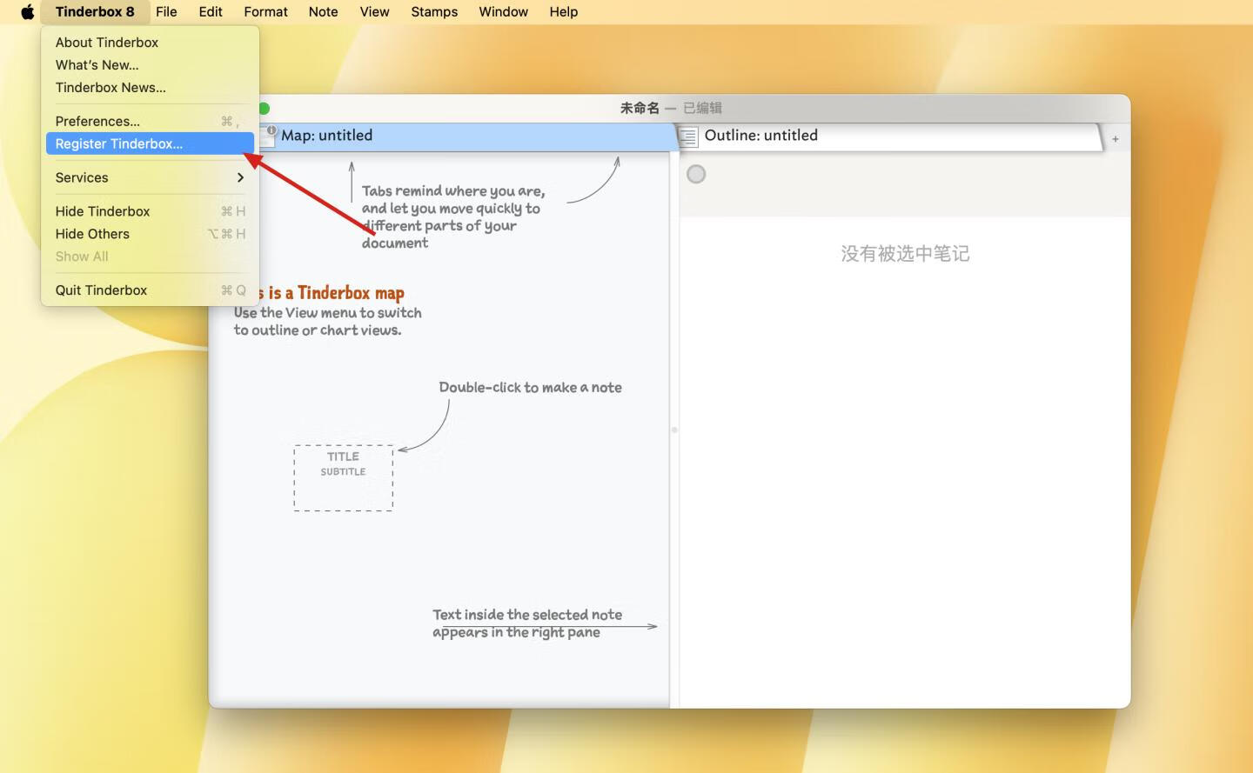Select What's New… menu entry
Image resolution: width=1253 pixels, height=773 pixels.
point(150,65)
